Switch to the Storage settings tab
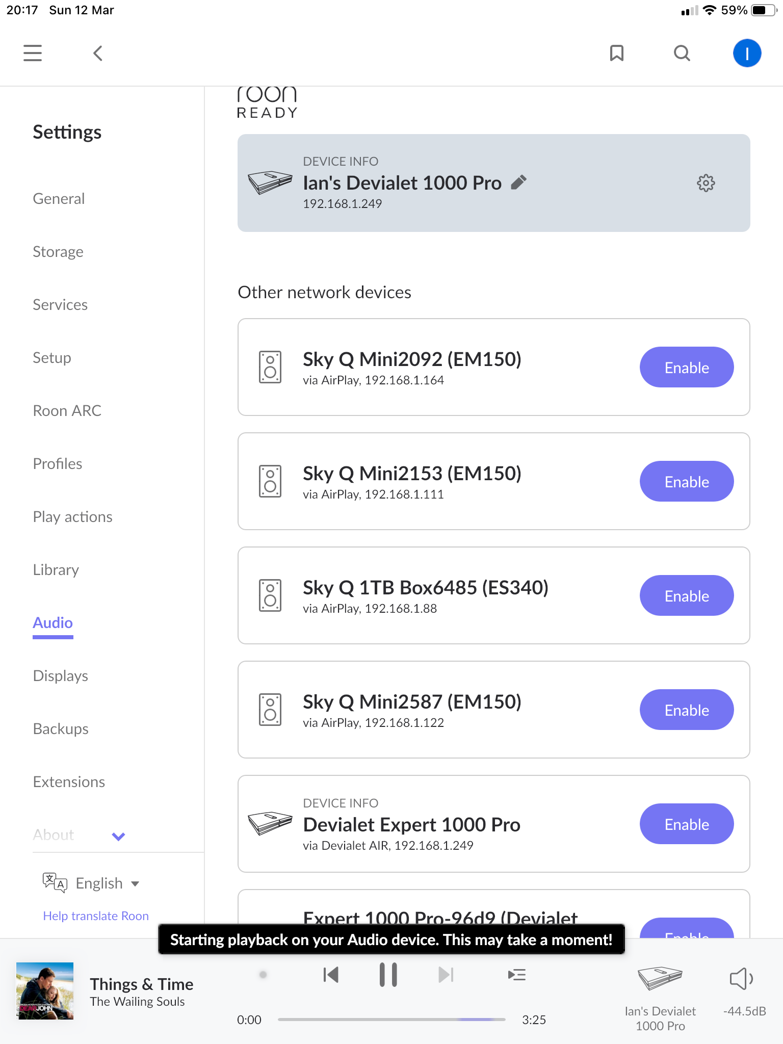Viewport: 783px width, 1044px height. point(58,252)
